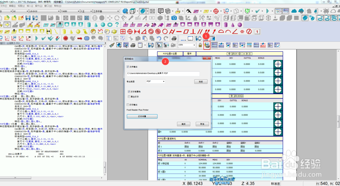The width and height of the screenshot is (340, 186).
Task: Click the scissors Cut icon
Action: point(131,38)
